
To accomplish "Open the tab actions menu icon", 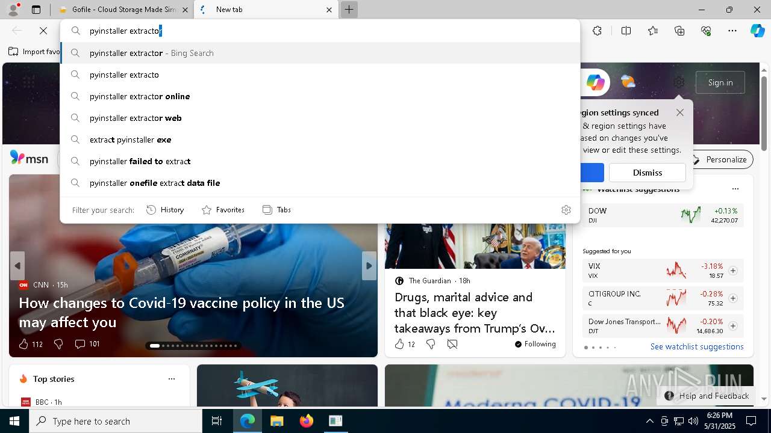I will click(36, 10).
